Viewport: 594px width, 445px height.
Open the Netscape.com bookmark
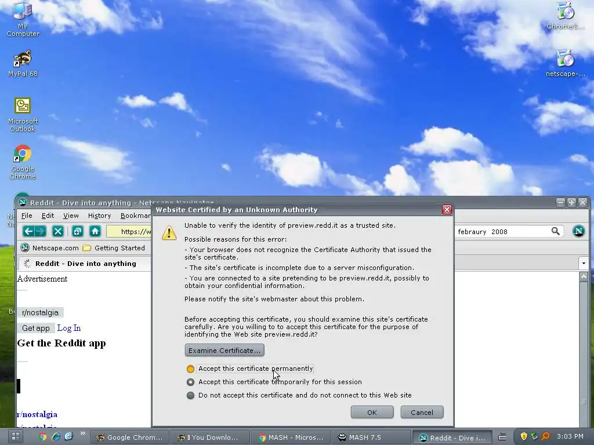tap(50, 248)
